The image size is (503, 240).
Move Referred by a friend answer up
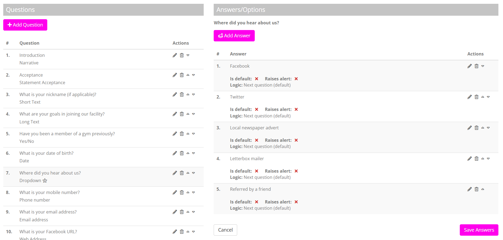[x=483, y=189]
